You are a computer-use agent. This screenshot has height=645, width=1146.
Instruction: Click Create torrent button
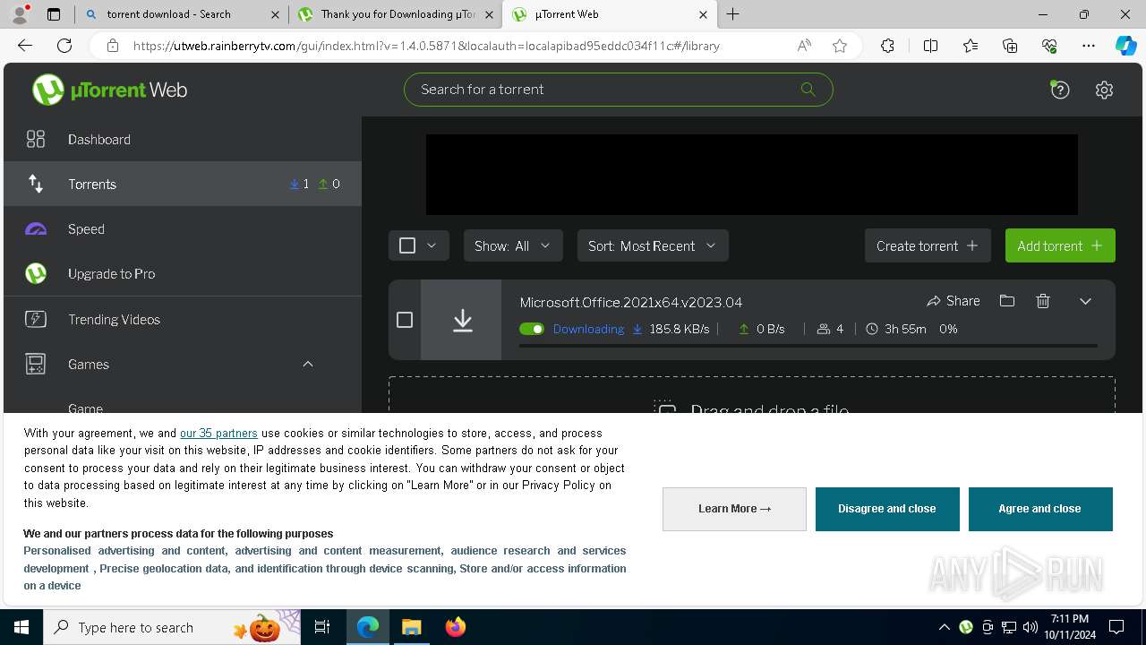(928, 245)
